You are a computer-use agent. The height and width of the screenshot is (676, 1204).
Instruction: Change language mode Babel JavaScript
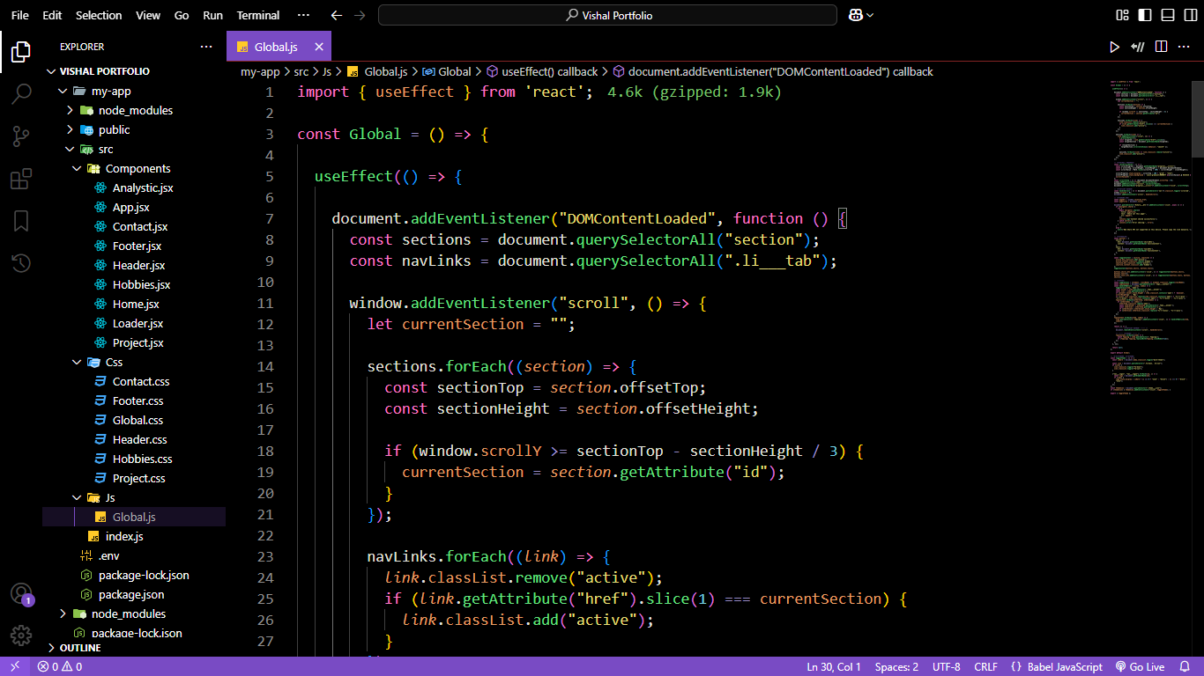pyautogui.click(x=1056, y=666)
